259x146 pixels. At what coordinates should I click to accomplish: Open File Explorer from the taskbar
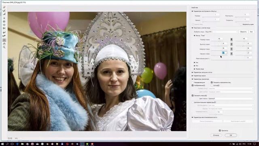click(x=22, y=144)
